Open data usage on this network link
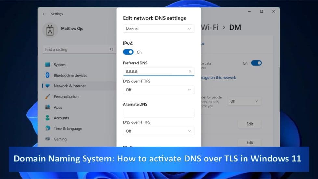Screen dimensions: 318x179 pyautogui.click(x=219, y=78)
